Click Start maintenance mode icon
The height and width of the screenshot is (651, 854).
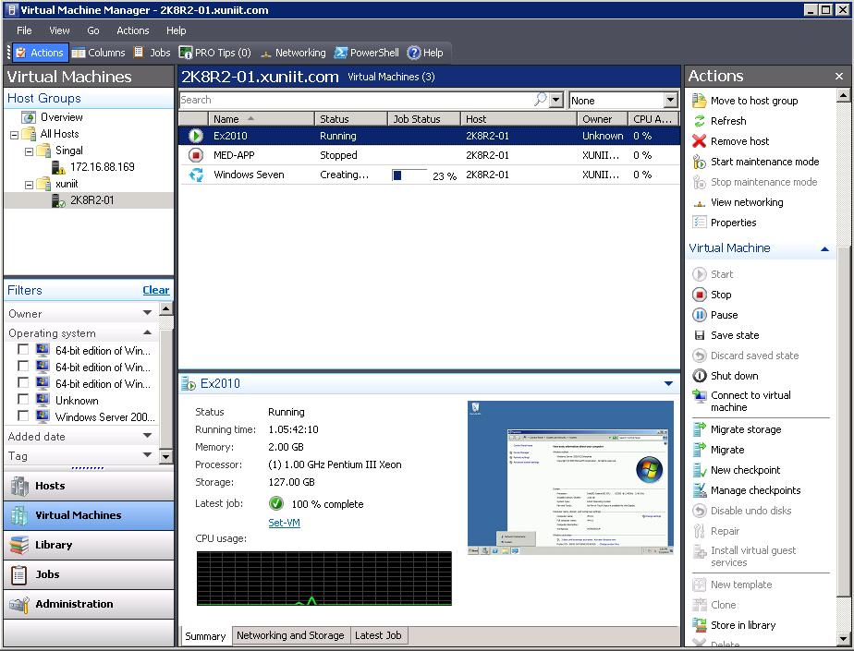coord(700,162)
